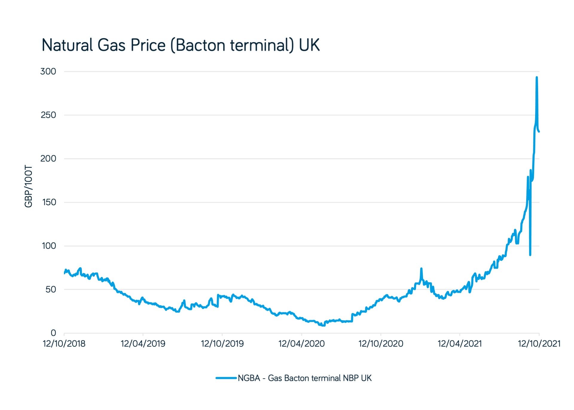Viewport: 574px width, 410px height.
Task: Click the 0 y-axis tick label
Action: click(x=54, y=333)
